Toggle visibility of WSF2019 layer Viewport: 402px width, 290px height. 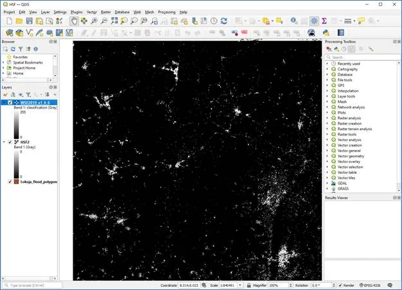(x=10, y=103)
